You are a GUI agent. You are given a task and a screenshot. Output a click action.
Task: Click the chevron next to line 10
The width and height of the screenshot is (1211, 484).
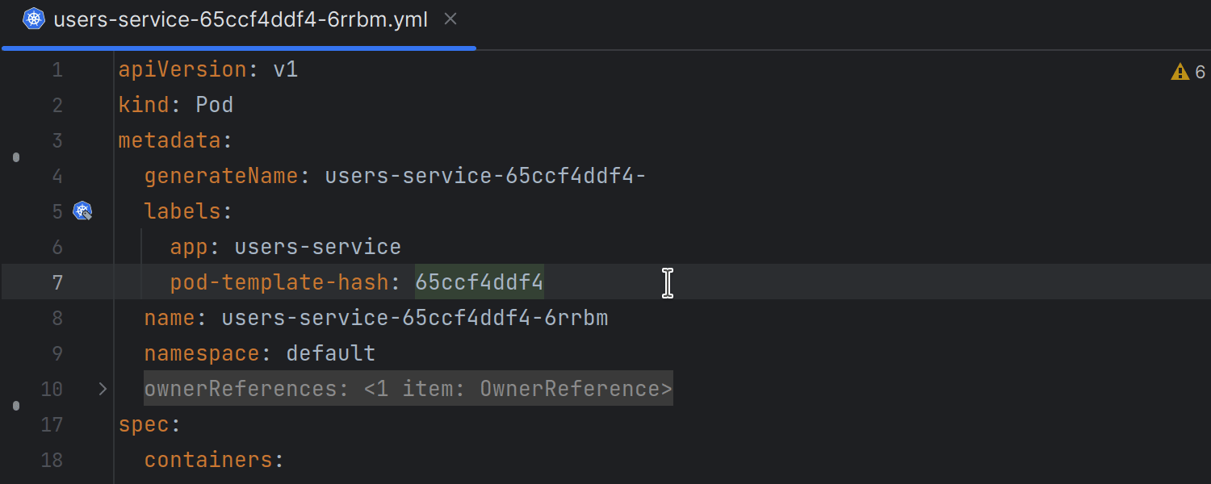tap(102, 389)
